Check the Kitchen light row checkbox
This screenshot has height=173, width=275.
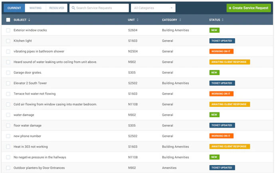point(8,41)
